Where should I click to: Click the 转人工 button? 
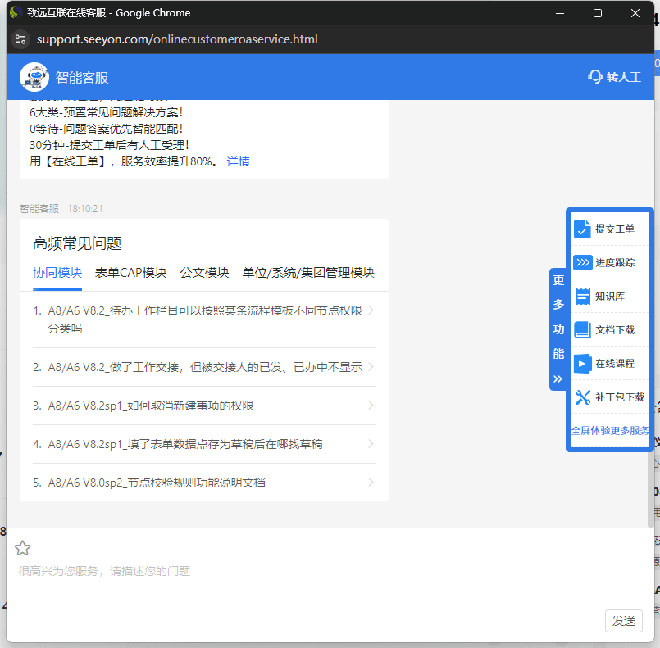coord(614,77)
